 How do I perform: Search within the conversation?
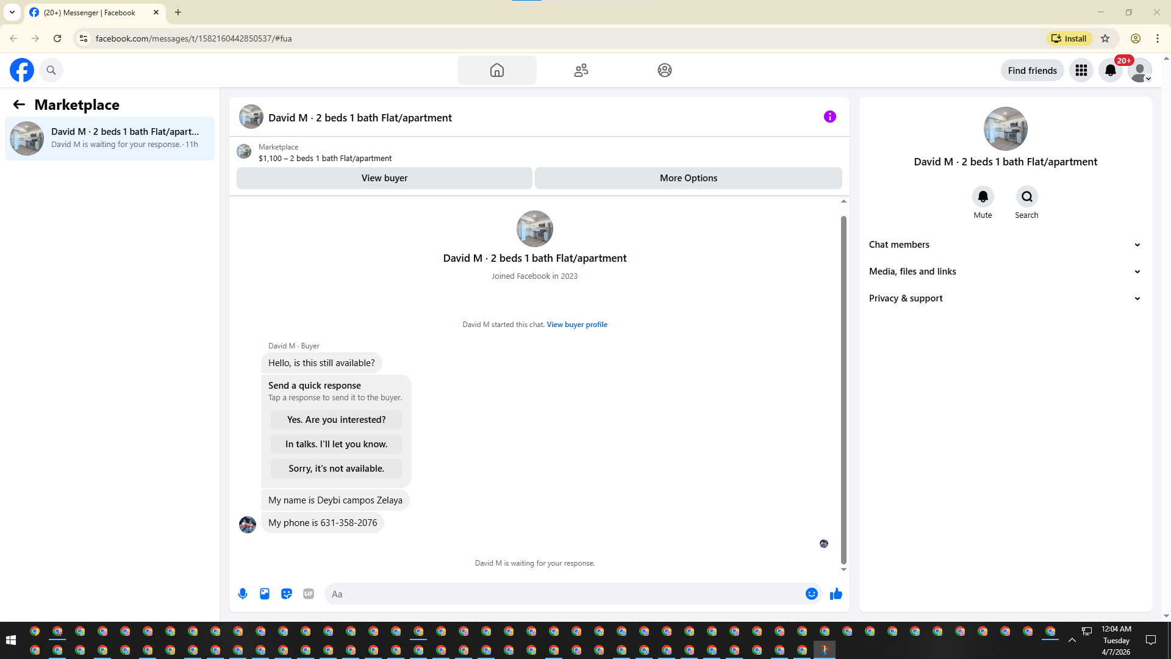(x=1027, y=196)
